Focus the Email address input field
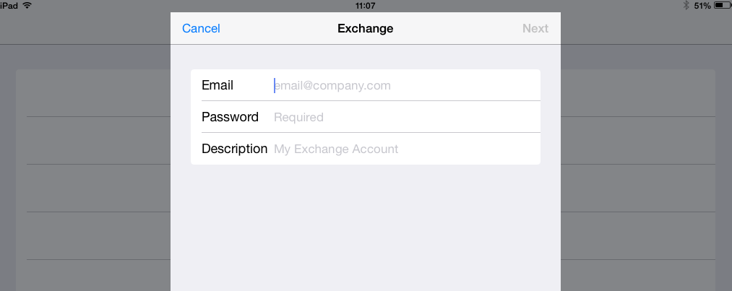 coord(405,85)
